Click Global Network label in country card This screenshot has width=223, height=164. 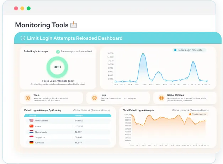(91, 110)
